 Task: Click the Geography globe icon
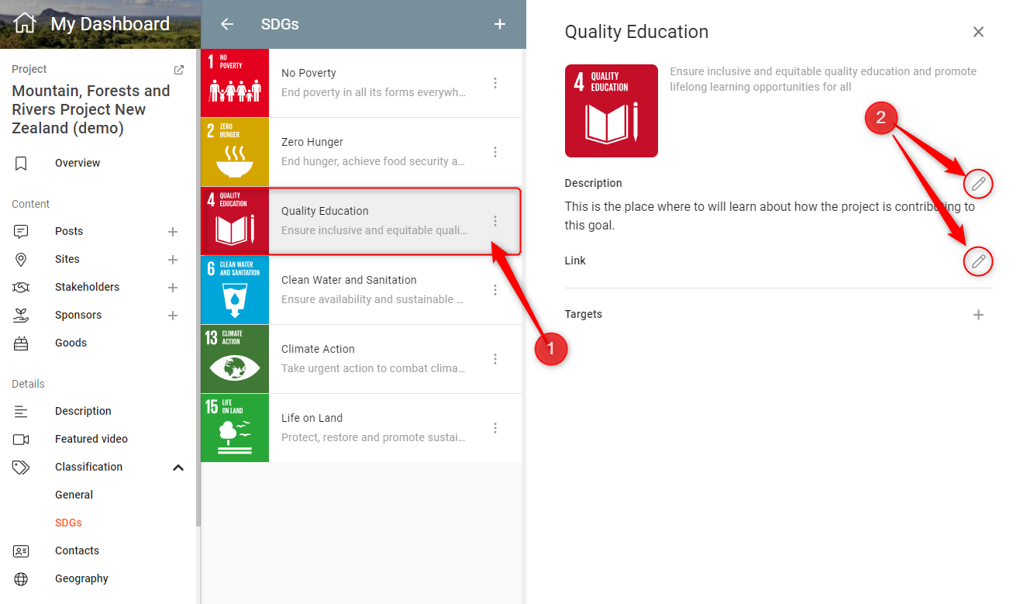21,578
